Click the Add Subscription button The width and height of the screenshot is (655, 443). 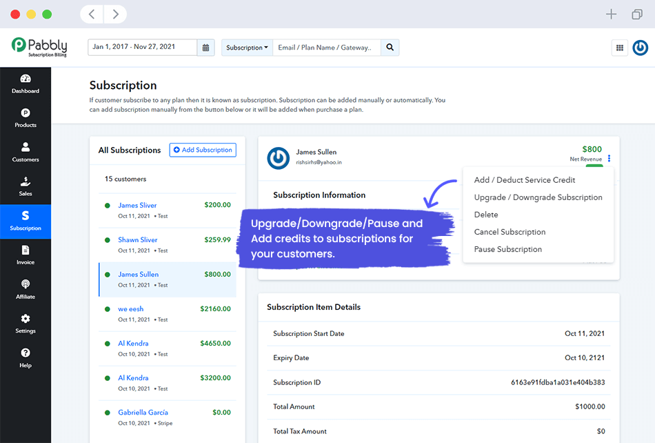click(x=203, y=150)
